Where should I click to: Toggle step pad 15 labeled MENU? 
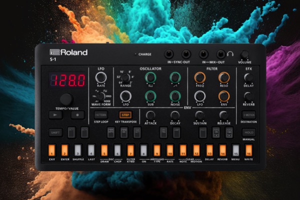pyautogui.click(x=235, y=150)
